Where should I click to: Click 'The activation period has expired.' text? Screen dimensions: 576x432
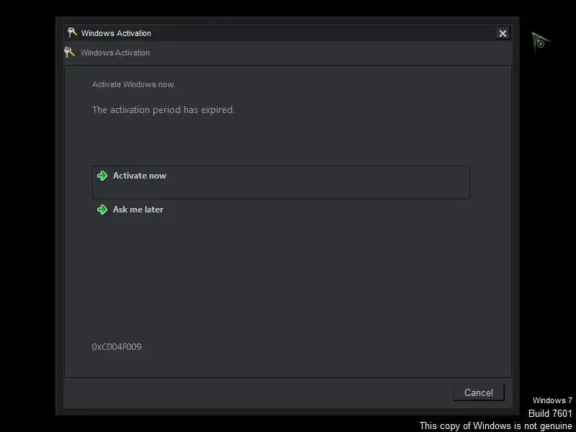coord(163,110)
